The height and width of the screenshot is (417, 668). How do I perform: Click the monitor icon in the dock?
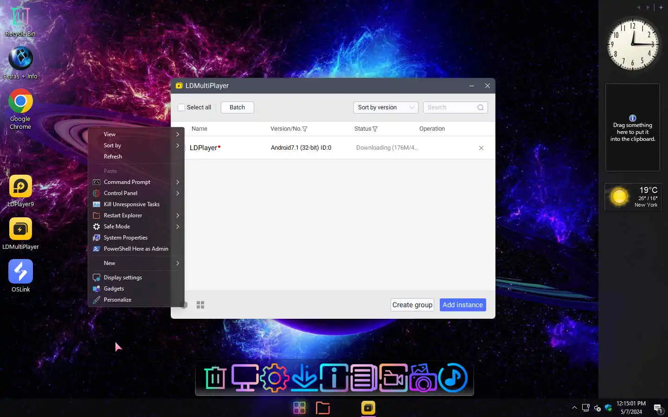(245, 378)
